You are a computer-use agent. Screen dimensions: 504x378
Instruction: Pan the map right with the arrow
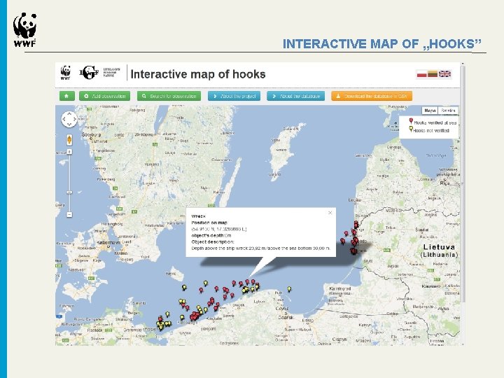pyautogui.click(x=75, y=120)
